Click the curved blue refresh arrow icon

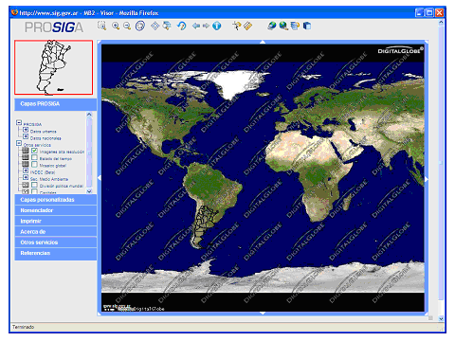(x=182, y=26)
